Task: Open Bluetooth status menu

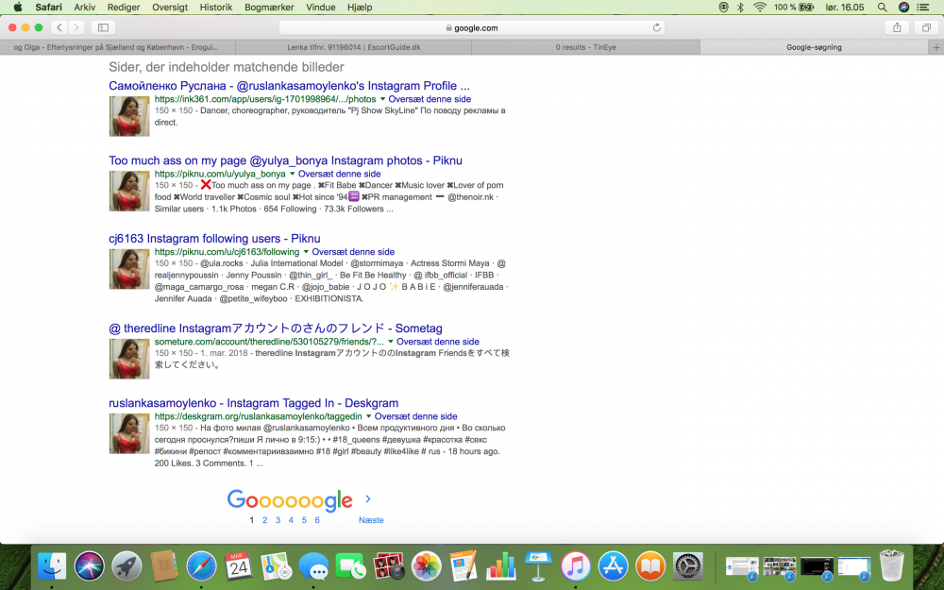Action: 740,8
